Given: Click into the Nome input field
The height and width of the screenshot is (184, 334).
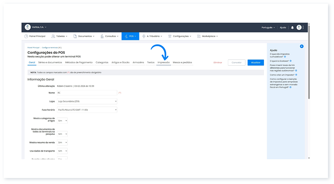Looking at the screenshot, I should [87, 92].
